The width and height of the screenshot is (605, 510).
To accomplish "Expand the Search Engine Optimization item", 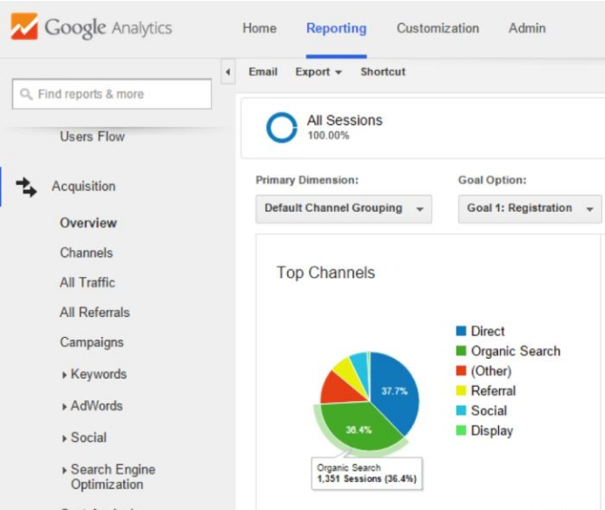I will [x=109, y=476].
